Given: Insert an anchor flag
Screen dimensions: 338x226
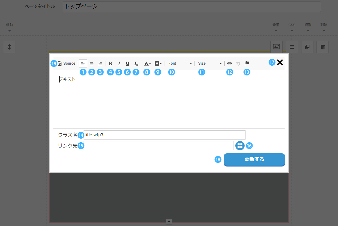Looking at the screenshot, I should pyautogui.click(x=247, y=63).
